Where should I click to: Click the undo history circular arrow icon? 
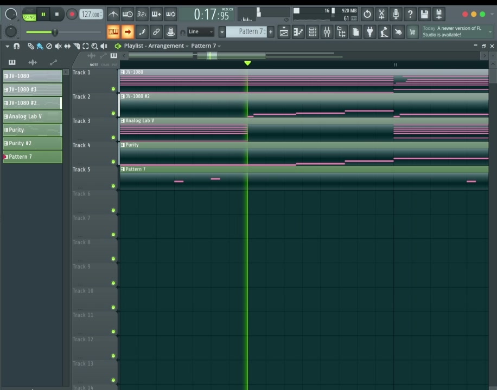(367, 14)
